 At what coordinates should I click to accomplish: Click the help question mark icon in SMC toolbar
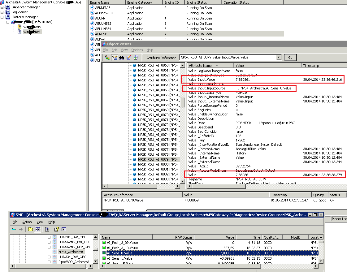click(56, 229)
